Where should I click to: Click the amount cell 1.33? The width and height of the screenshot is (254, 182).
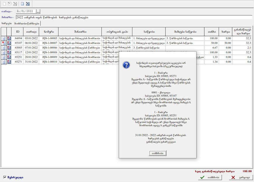click(212, 57)
